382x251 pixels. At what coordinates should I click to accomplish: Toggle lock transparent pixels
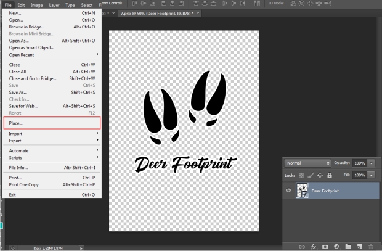[301, 176]
